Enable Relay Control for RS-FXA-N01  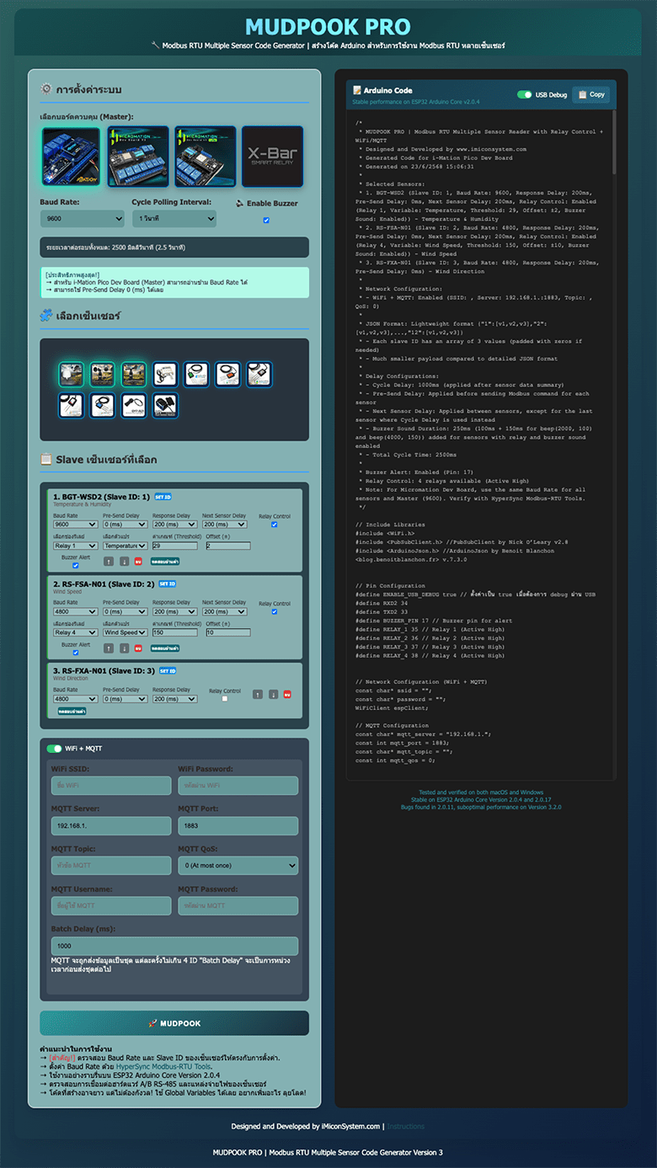[225, 698]
